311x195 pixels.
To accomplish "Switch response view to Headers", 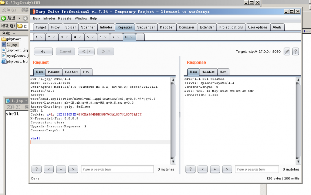I will [208, 72].
